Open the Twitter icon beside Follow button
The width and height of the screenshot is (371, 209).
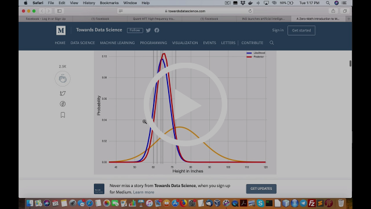coord(148,30)
